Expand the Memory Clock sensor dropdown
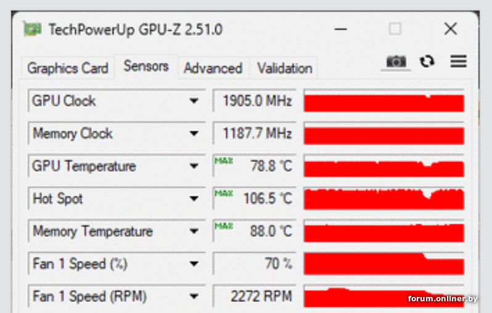 [194, 133]
